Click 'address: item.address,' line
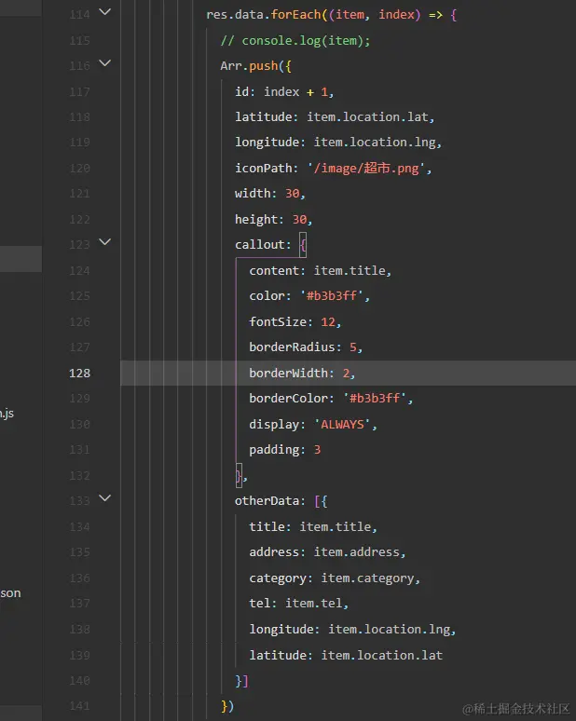 pyautogui.click(x=327, y=552)
